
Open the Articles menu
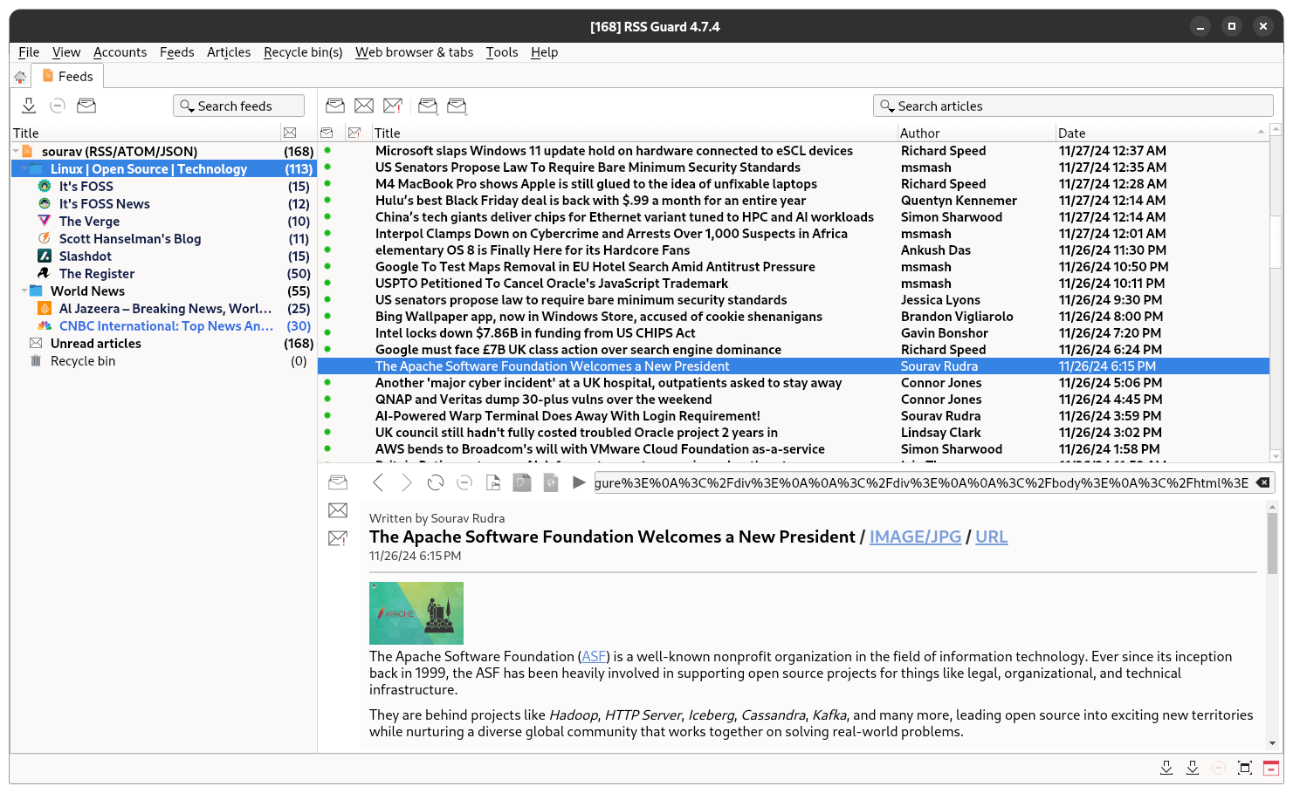[229, 52]
